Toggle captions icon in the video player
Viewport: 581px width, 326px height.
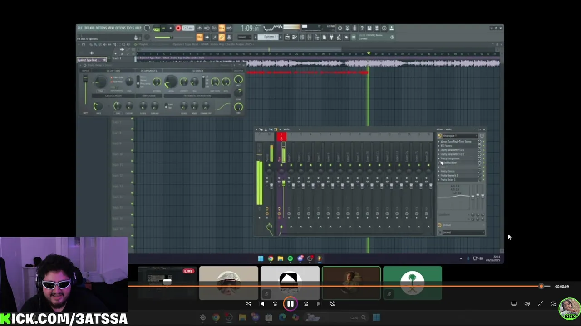coord(514,304)
